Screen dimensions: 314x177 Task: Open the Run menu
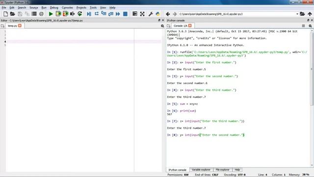pyautogui.click(x=44, y=8)
